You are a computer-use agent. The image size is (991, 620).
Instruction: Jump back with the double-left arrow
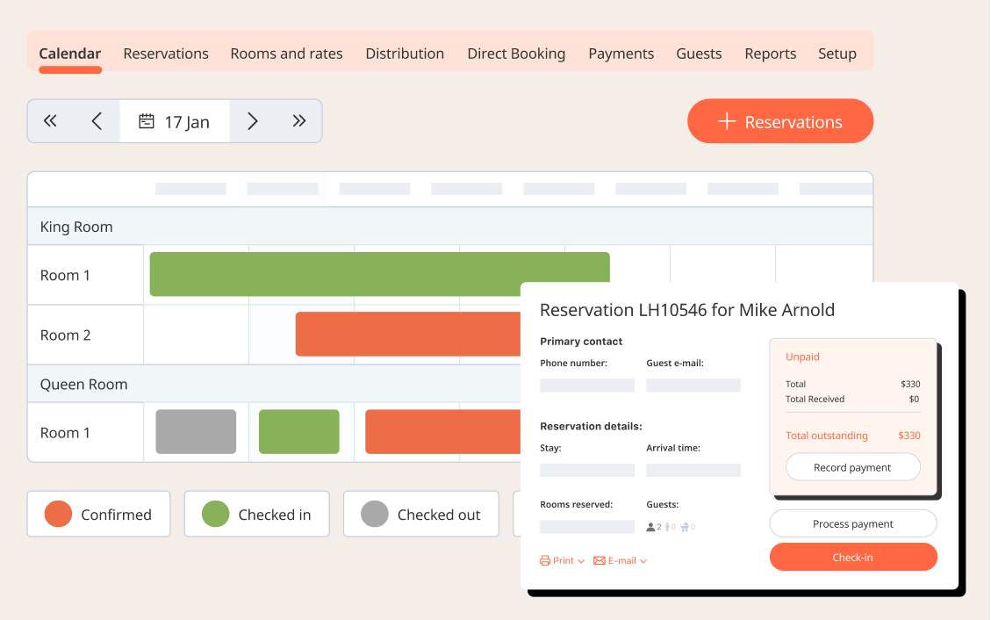[50, 121]
